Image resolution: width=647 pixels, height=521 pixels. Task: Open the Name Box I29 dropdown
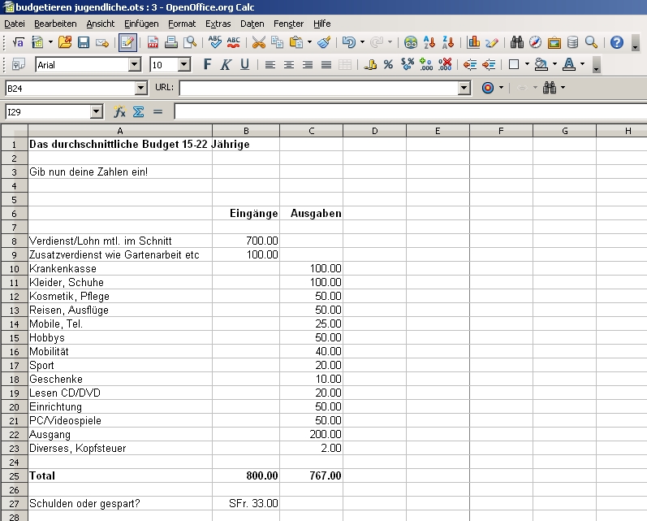point(96,111)
